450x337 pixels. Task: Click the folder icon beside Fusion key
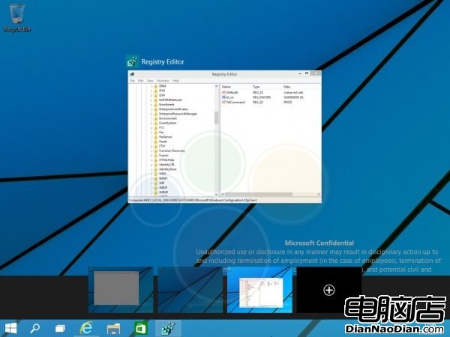coord(156,155)
